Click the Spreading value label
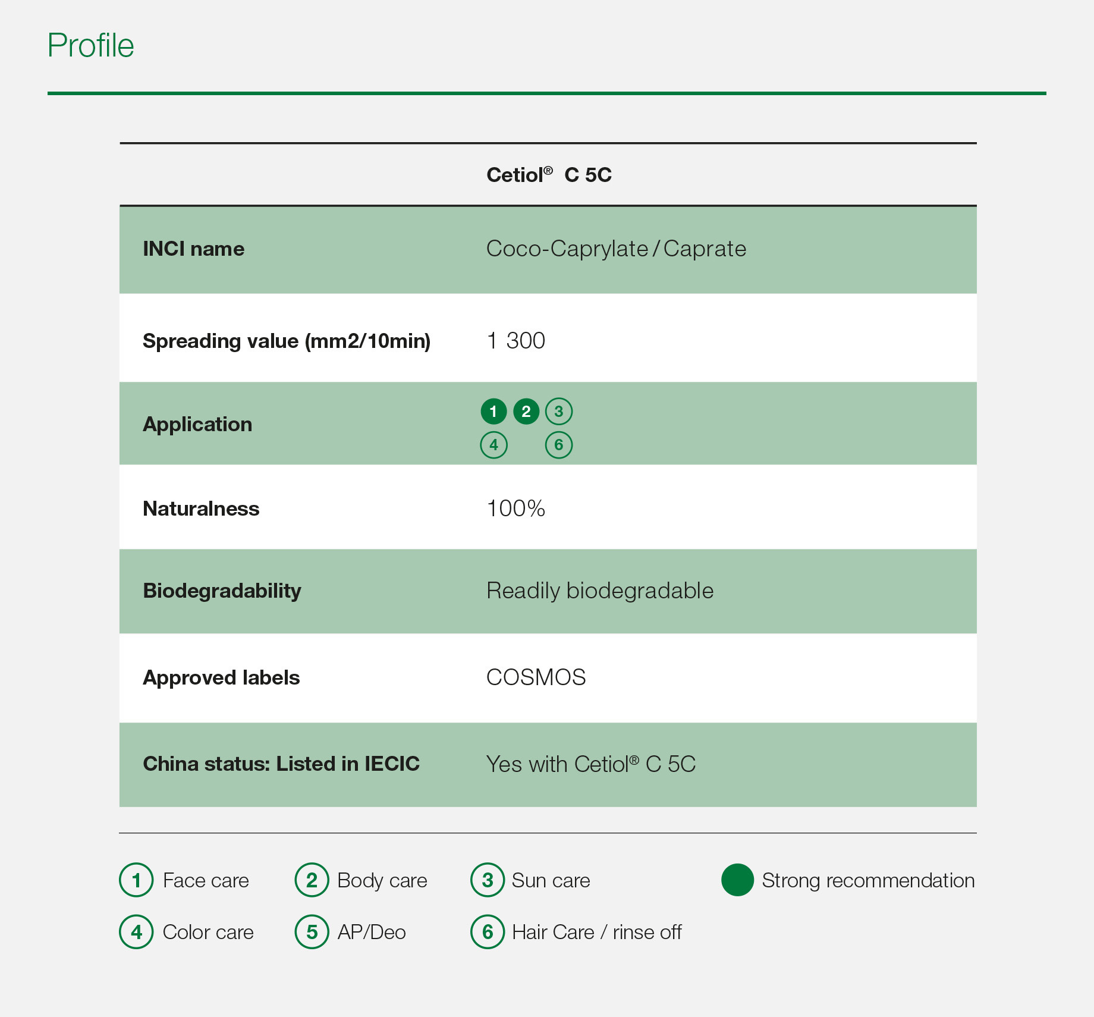This screenshot has height=1017, width=1094. pyautogui.click(x=287, y=341)
